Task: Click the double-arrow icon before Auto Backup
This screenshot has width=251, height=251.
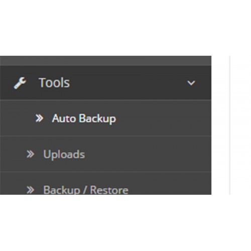Action: [40, 118]
